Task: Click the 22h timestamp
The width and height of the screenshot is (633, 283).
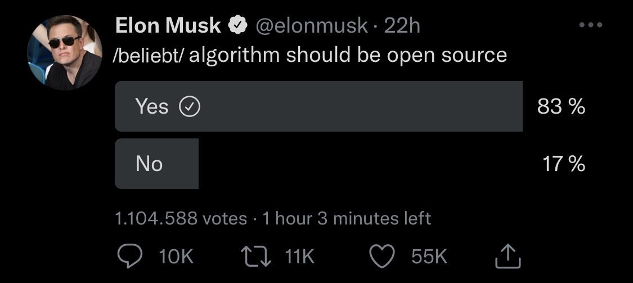Action: pos(402,26)
